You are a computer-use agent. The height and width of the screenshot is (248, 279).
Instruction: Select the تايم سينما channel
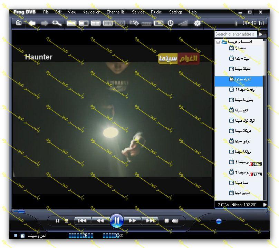coord(239,110)
